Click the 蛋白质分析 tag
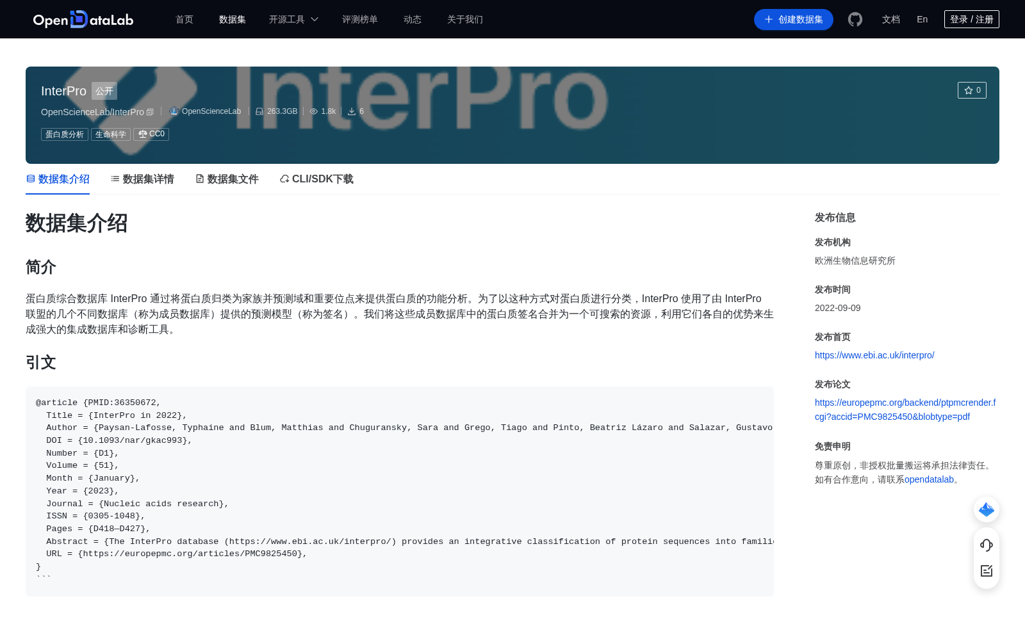The image size is (1025, 640). [65, 134]
